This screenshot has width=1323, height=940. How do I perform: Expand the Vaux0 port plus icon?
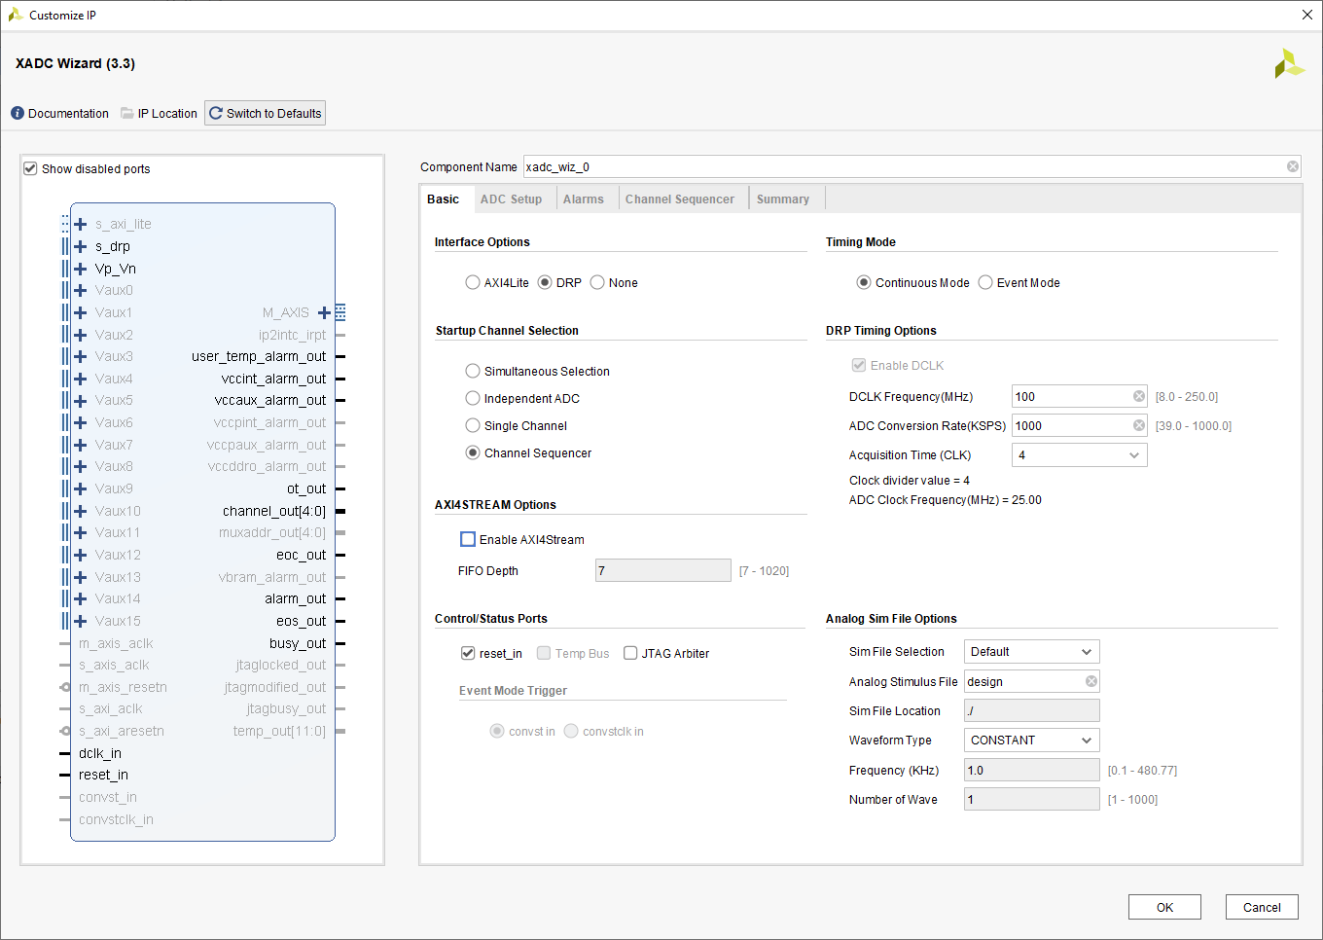[81, 290]
